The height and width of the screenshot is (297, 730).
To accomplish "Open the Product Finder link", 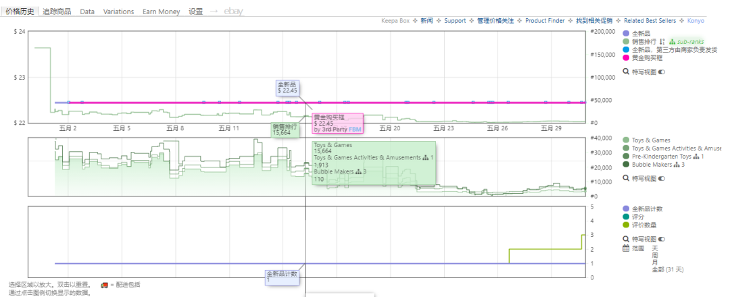I will pyautogui.click(x=545, y=20).
